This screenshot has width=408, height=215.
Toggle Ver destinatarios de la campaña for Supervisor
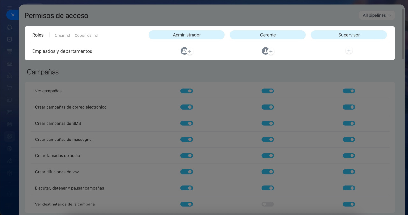(349, 204)
